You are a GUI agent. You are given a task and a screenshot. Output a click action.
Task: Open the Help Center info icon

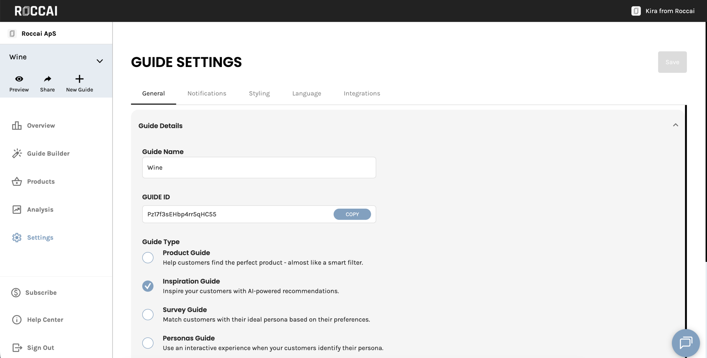click(17, 320)
